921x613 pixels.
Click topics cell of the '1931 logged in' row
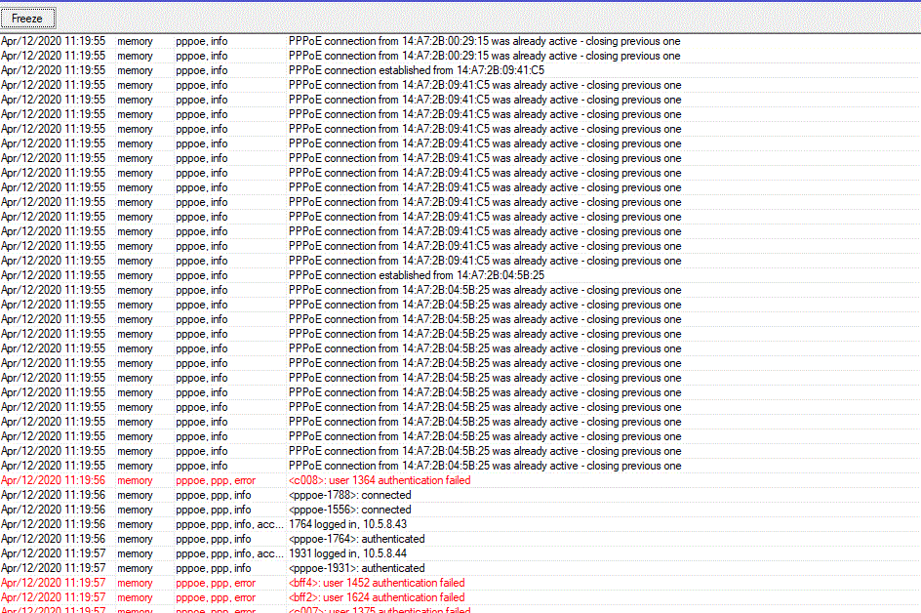tap(229, 553)
